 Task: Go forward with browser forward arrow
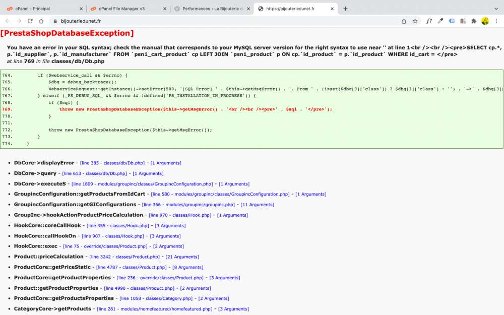[19, 21]
